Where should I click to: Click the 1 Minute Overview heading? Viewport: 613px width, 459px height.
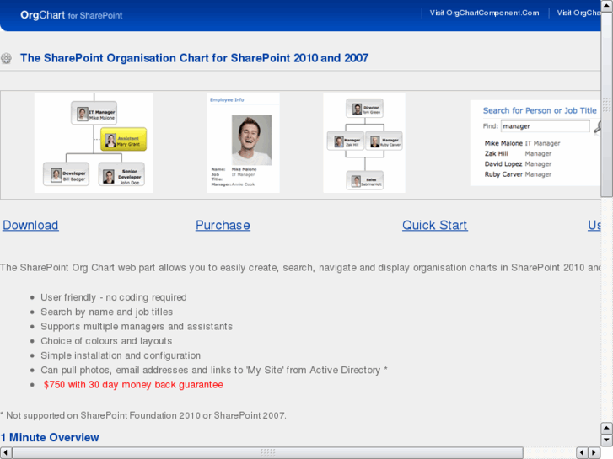coord(50,437)
